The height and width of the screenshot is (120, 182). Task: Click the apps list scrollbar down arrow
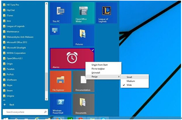coord(47,99)
